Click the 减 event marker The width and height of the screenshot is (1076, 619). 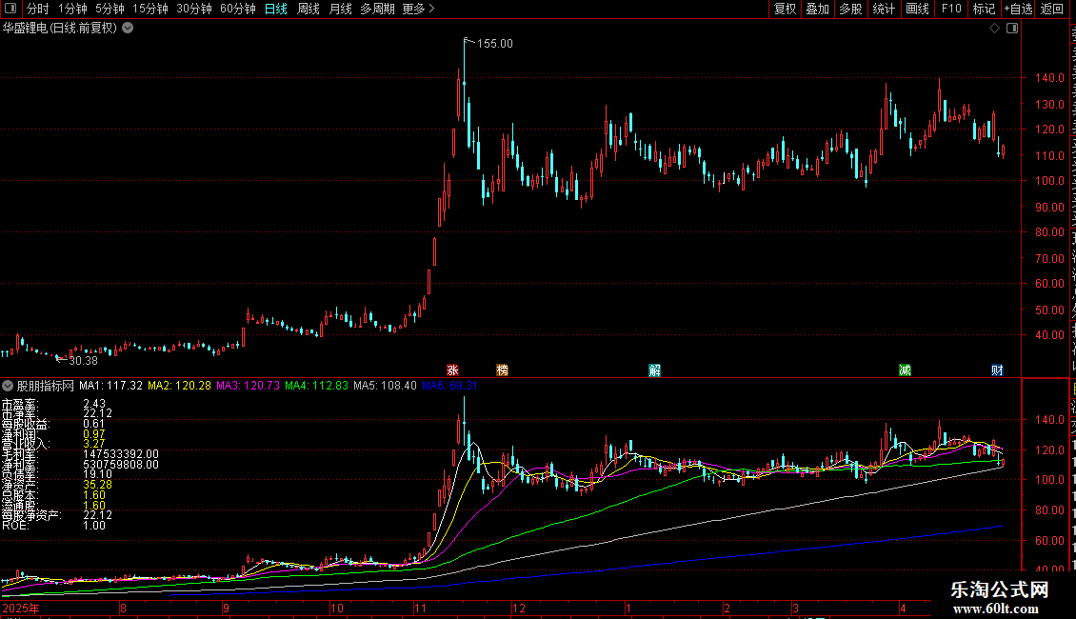click(x=906, y=370)
